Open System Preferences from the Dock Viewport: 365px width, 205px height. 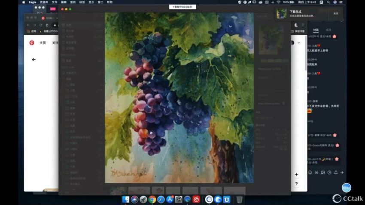pyautogui.click(x=179, y=199)
